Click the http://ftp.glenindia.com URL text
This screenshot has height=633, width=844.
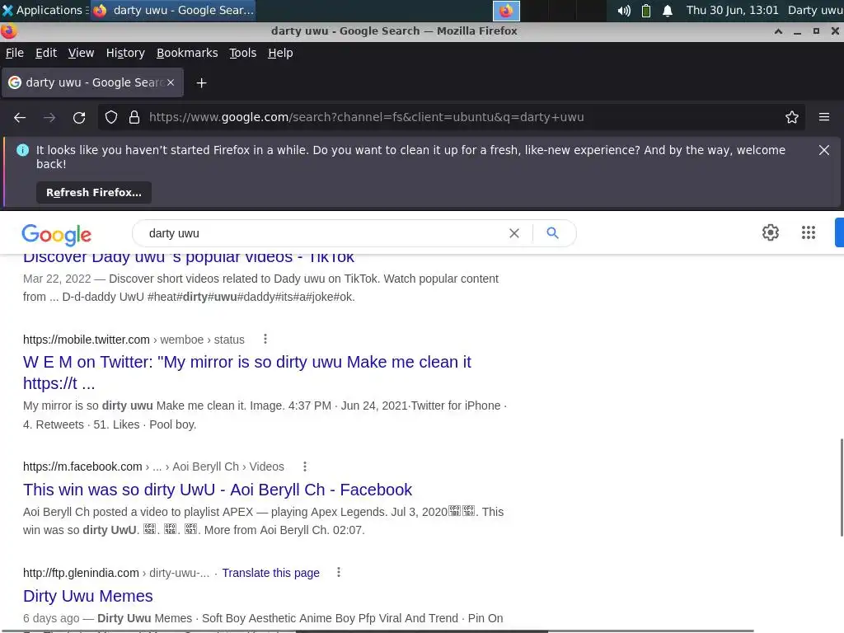point(81,573)
